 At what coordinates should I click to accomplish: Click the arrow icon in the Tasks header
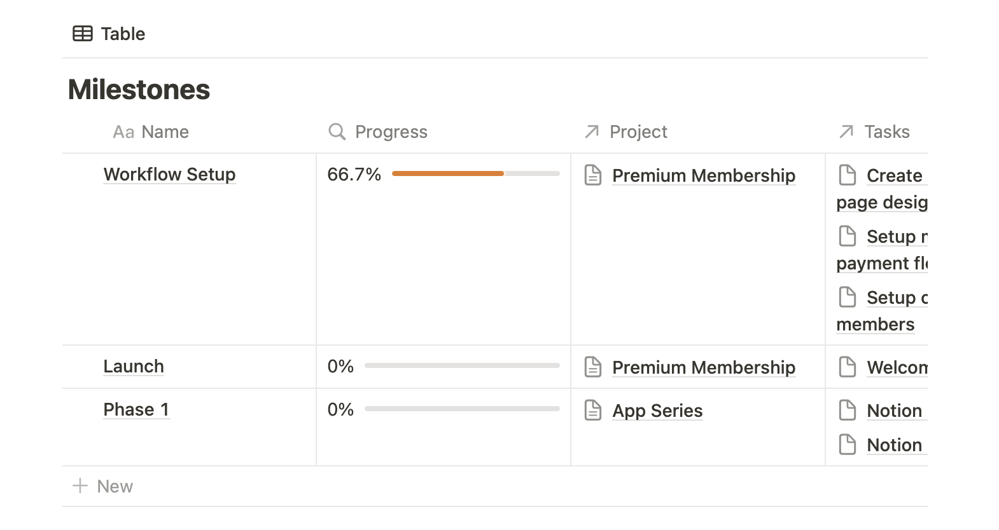[x=846, y=132]
